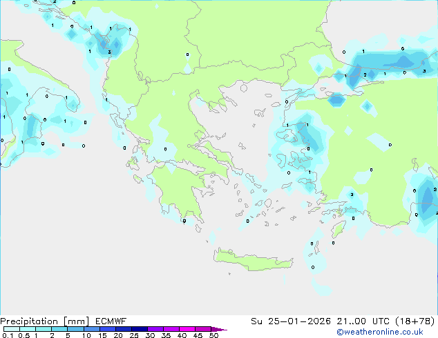Screen dimensions: 438x338
Task: Select the 30–35 mm purple legend swatch
Action: click(x=157, y=330)
